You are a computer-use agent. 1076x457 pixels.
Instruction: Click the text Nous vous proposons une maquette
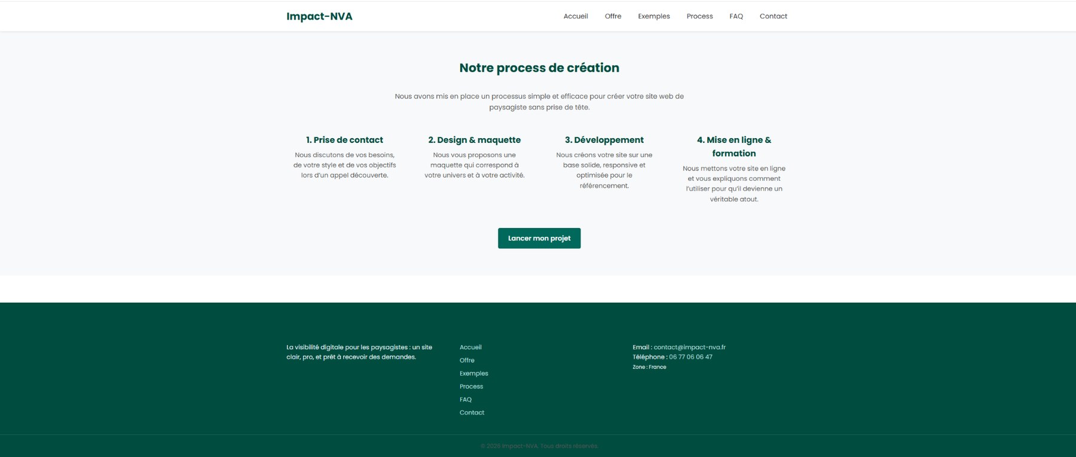[x=474, y=165]
